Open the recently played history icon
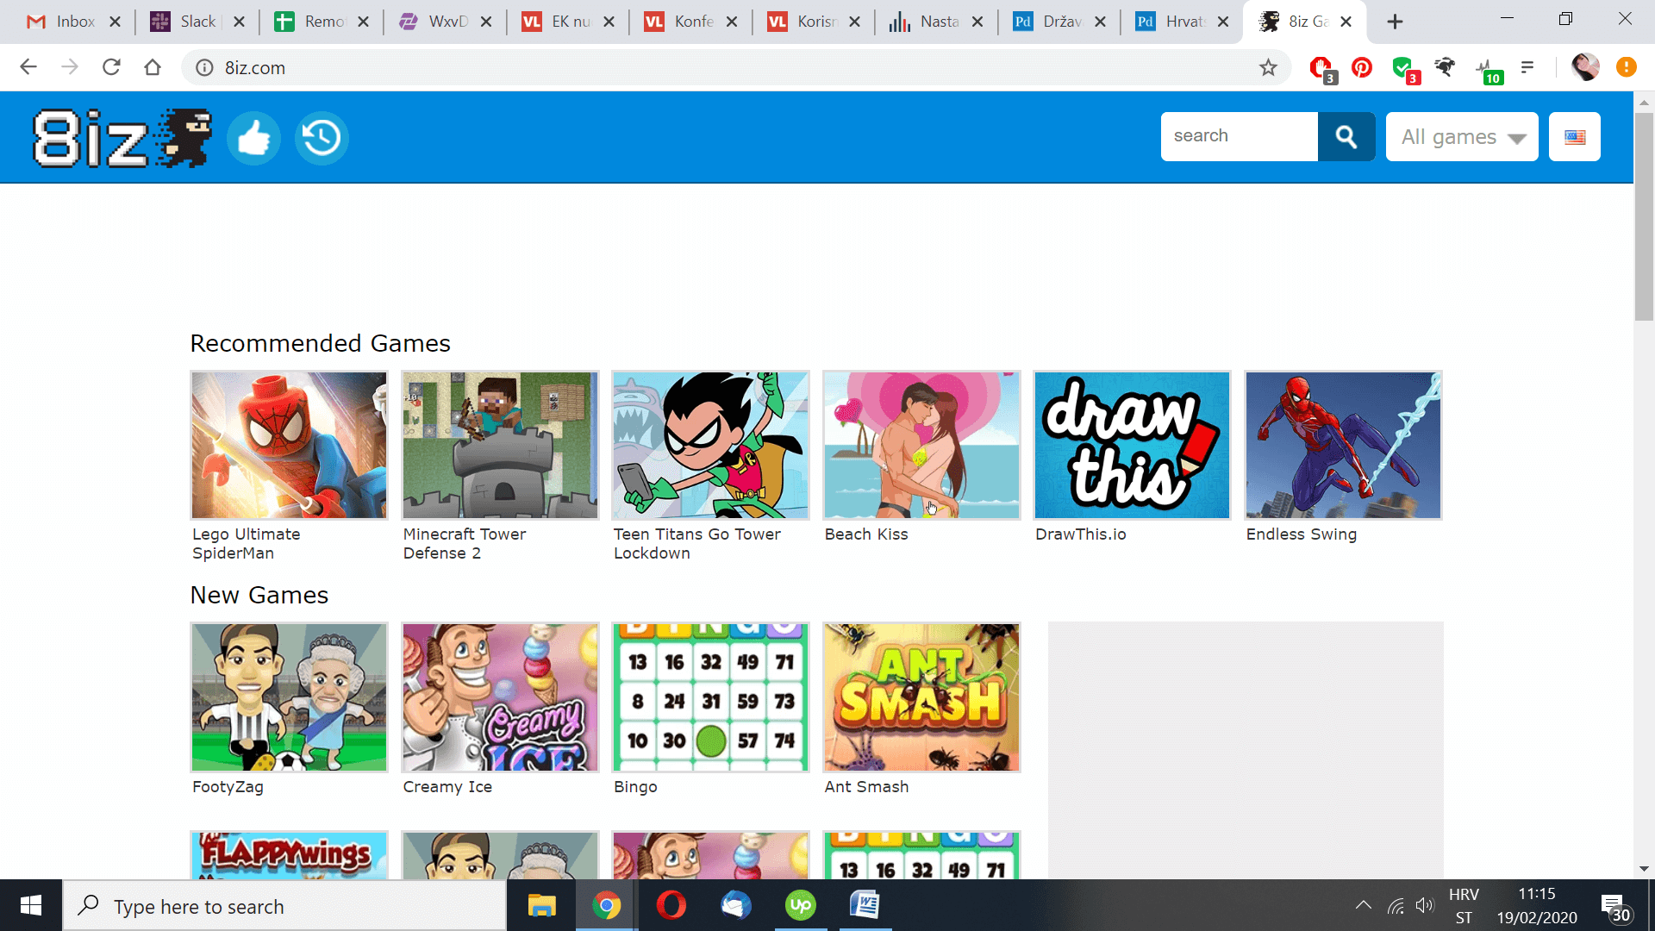 322,138
